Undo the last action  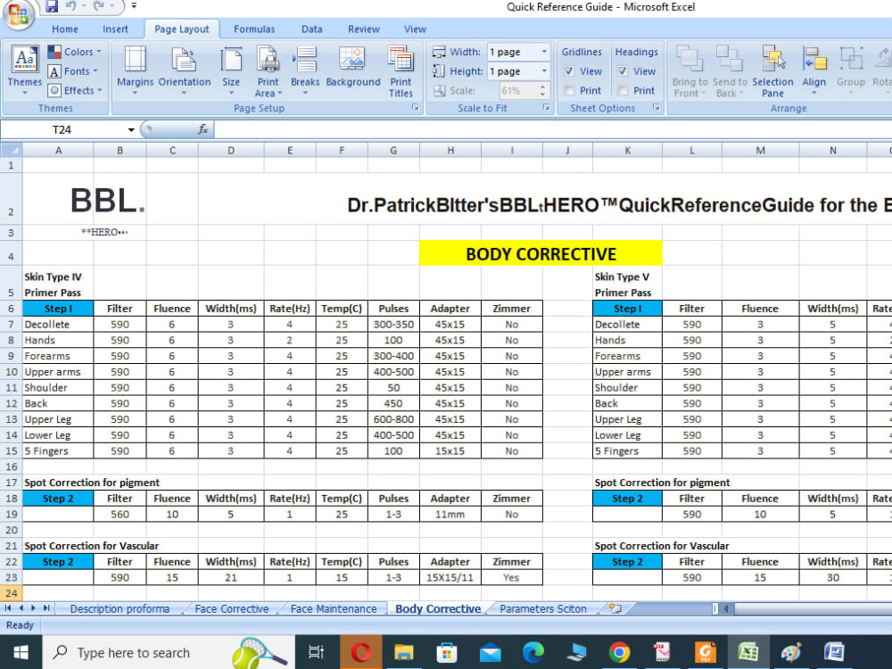pyautogui.click(x=71, y=7)
